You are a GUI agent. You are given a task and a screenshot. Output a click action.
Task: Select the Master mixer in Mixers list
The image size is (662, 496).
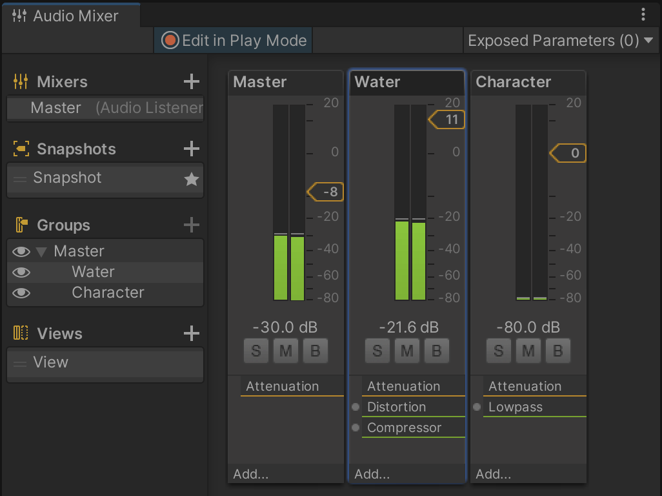click(x=56, y=108)
